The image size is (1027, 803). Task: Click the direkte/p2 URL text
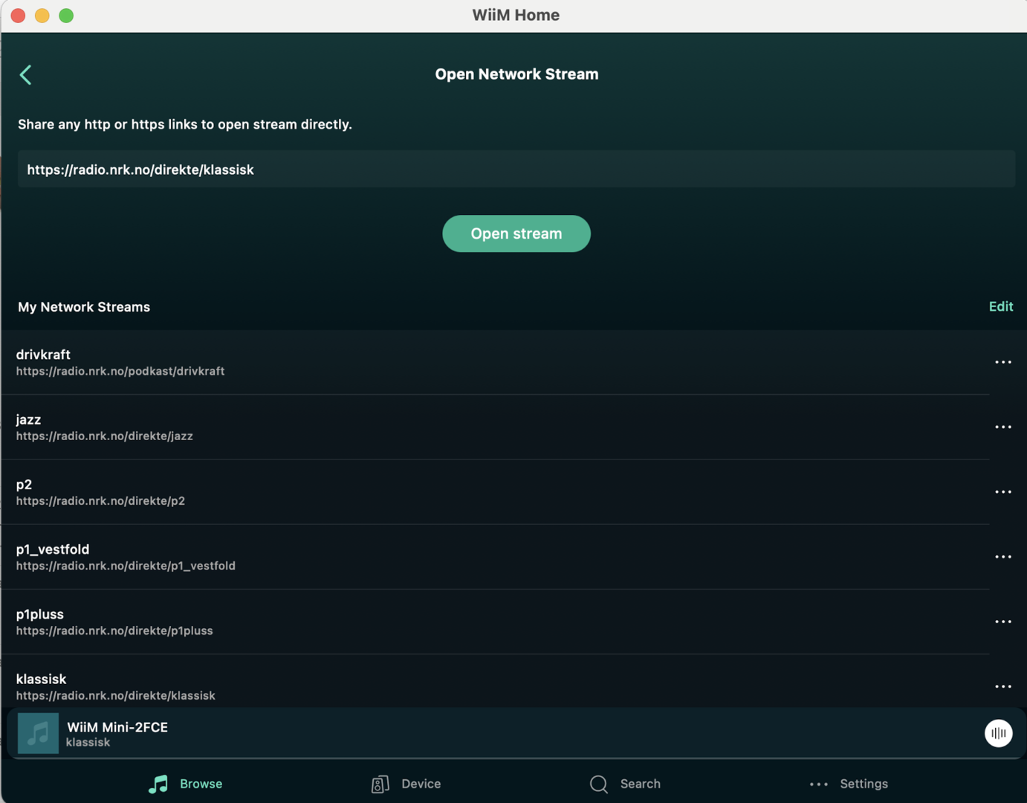100,501
